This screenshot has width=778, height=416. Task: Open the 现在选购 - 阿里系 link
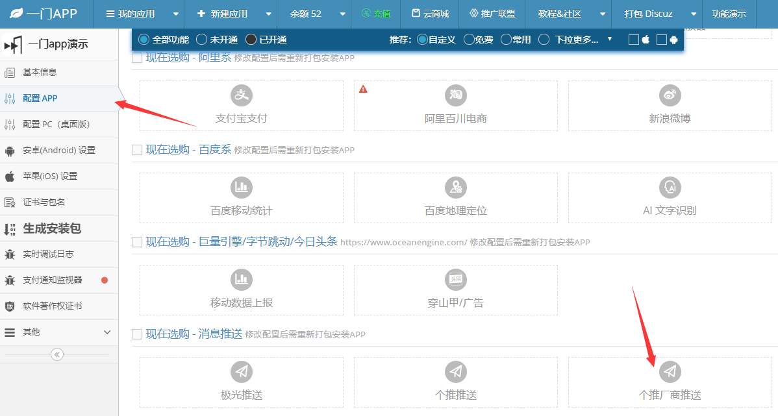point(188,58)
